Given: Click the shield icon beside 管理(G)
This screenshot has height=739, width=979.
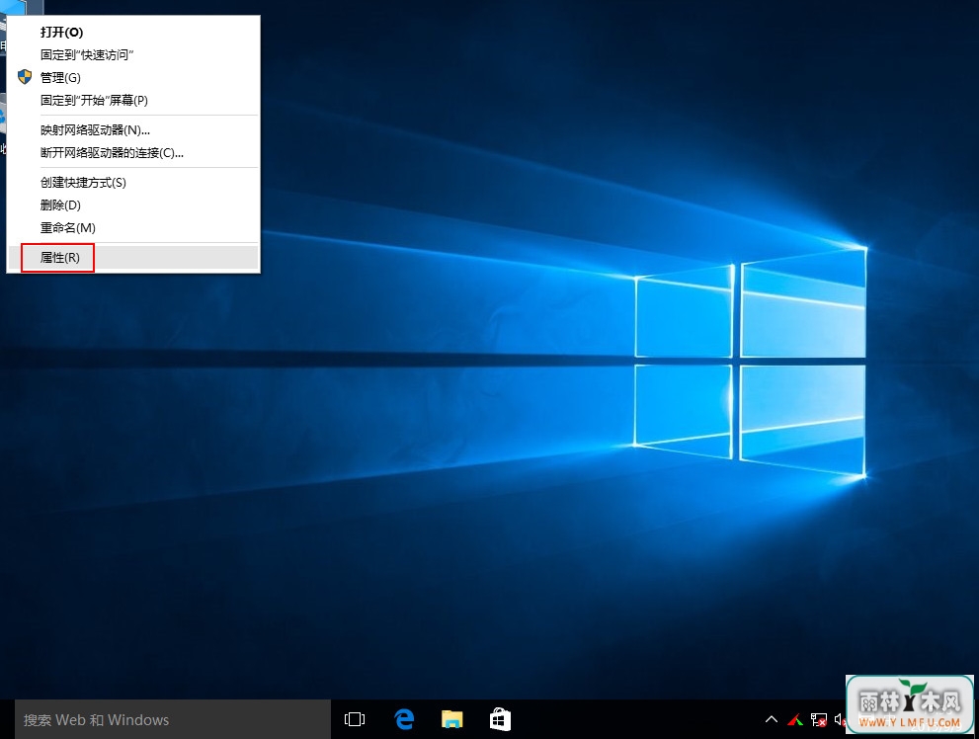Looking at the screenshot, I should coord(25,77).
